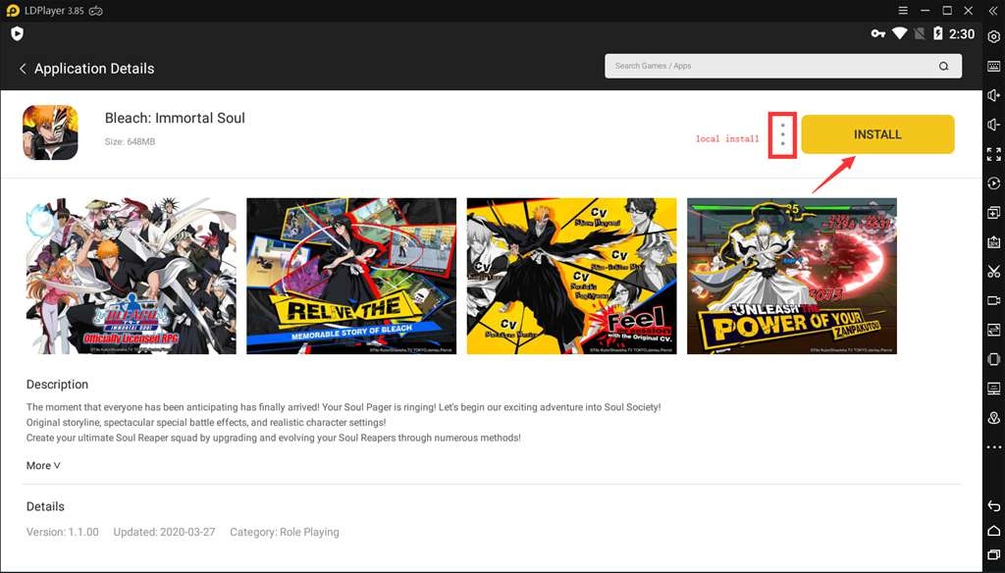The width and height of the screenshot is (1005, 573).
Task: Click the scissors screenshot icon
Action: [x=993, y=271]
